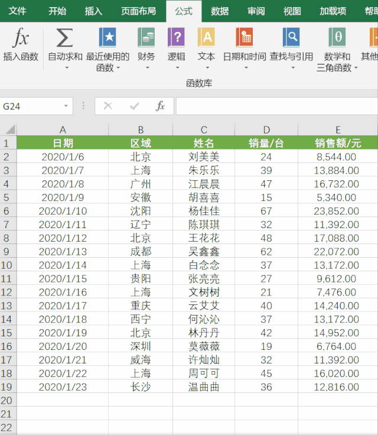Click the formula bar resize dots handle

[x=83, y=106]
